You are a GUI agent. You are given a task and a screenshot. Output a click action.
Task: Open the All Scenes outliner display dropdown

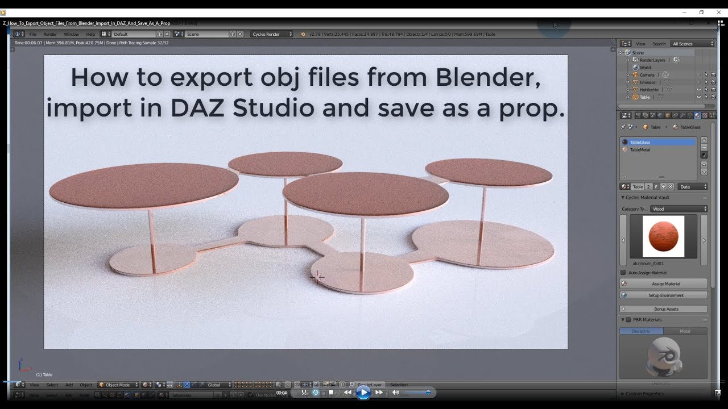tap(693, 44)
